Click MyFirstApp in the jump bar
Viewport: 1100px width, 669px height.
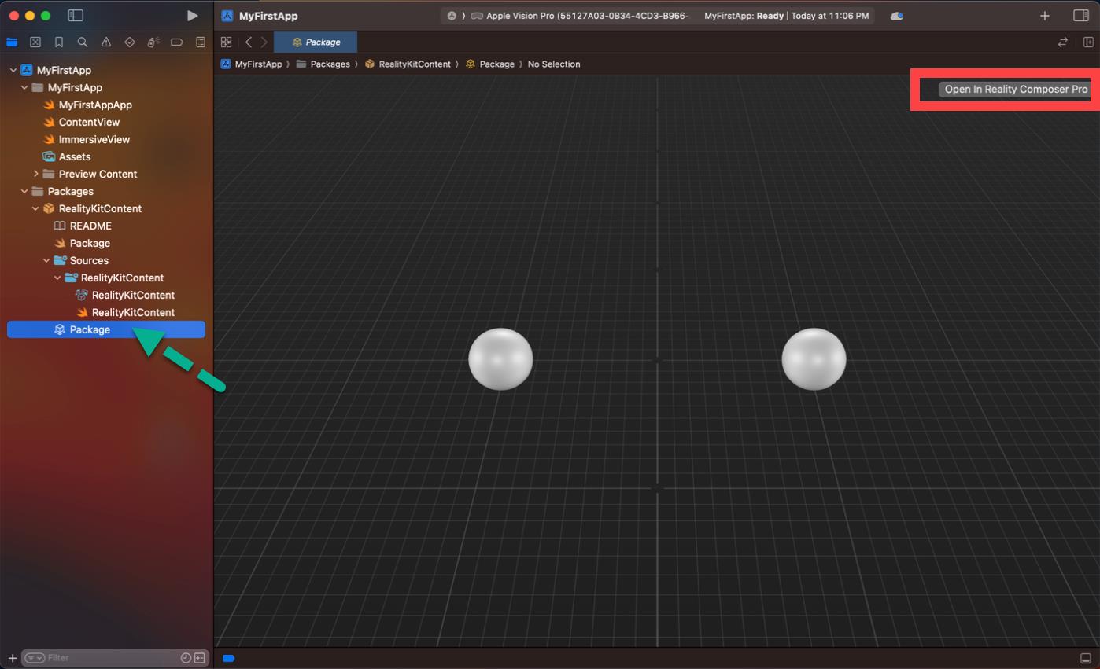pos(251,64)
